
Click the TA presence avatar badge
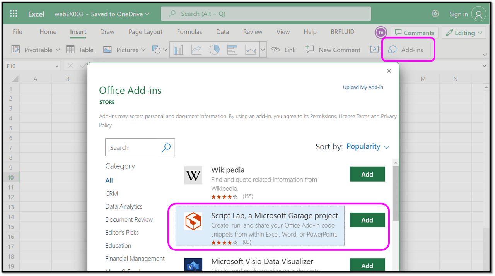(381, 33)
